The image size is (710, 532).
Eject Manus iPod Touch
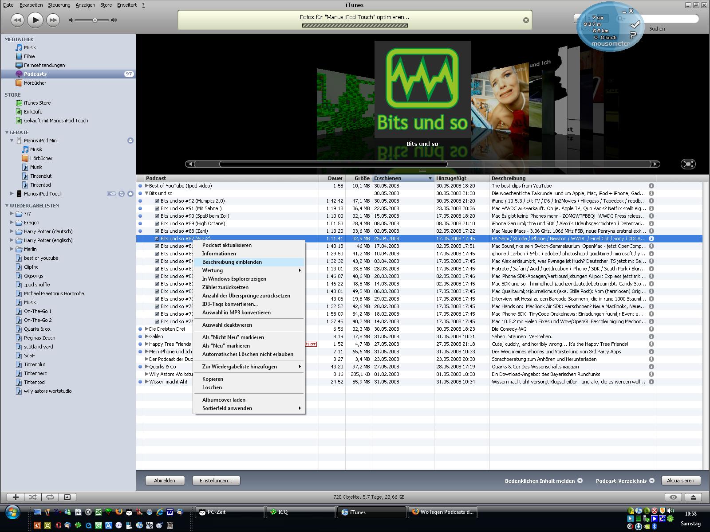[x=130, y=194]
